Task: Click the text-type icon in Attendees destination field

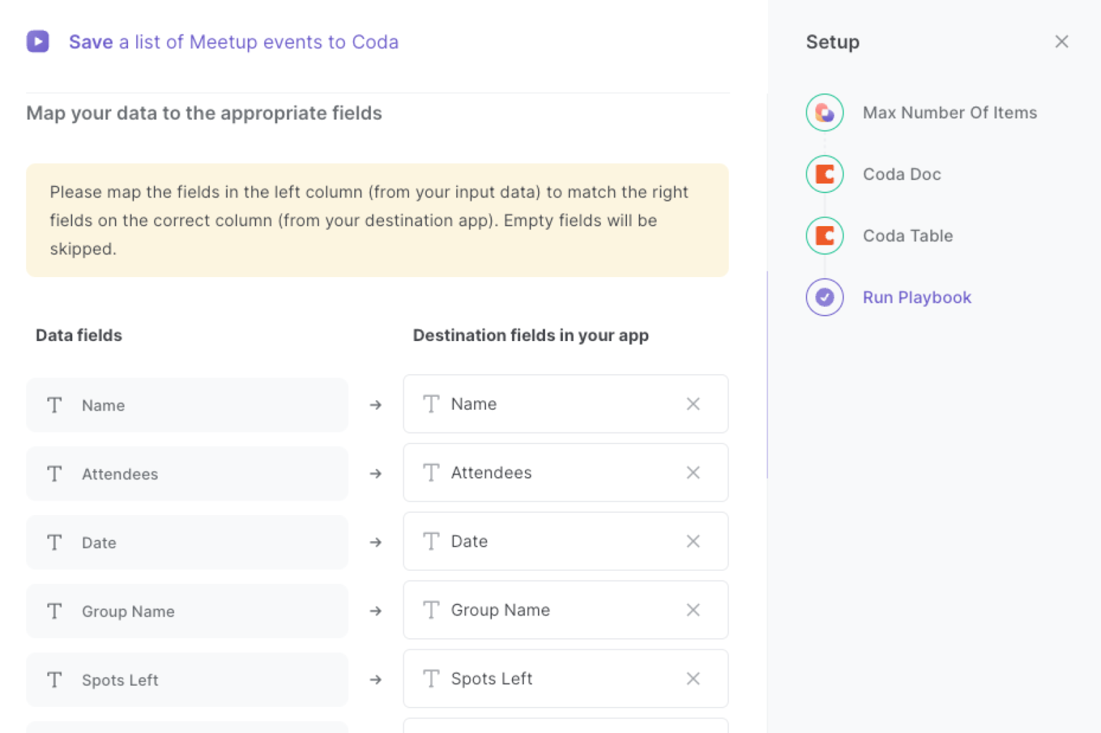Action: pos(431,472)
